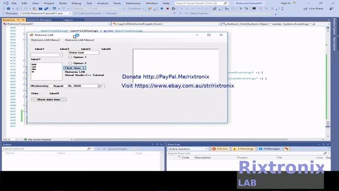
Task: Click the Search Visual Studio box
Action: [x=201, y=3]
